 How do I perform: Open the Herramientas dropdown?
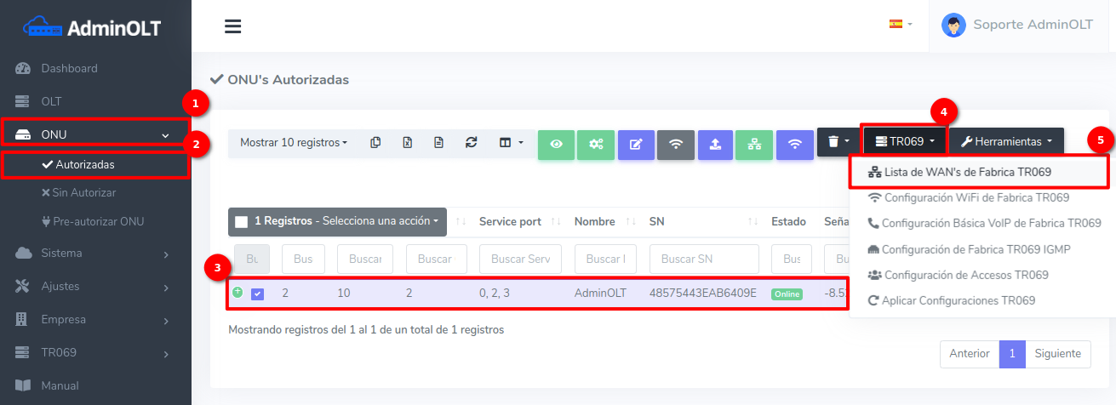(x=1006, y=141)
